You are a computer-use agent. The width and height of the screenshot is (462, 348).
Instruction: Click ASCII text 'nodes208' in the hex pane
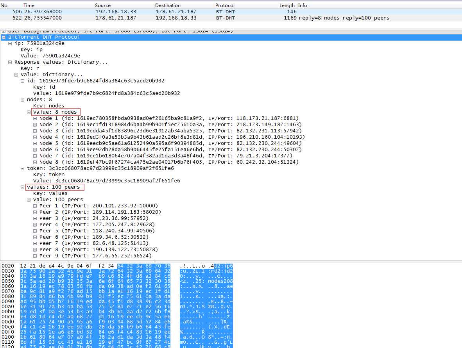point(220,281)
